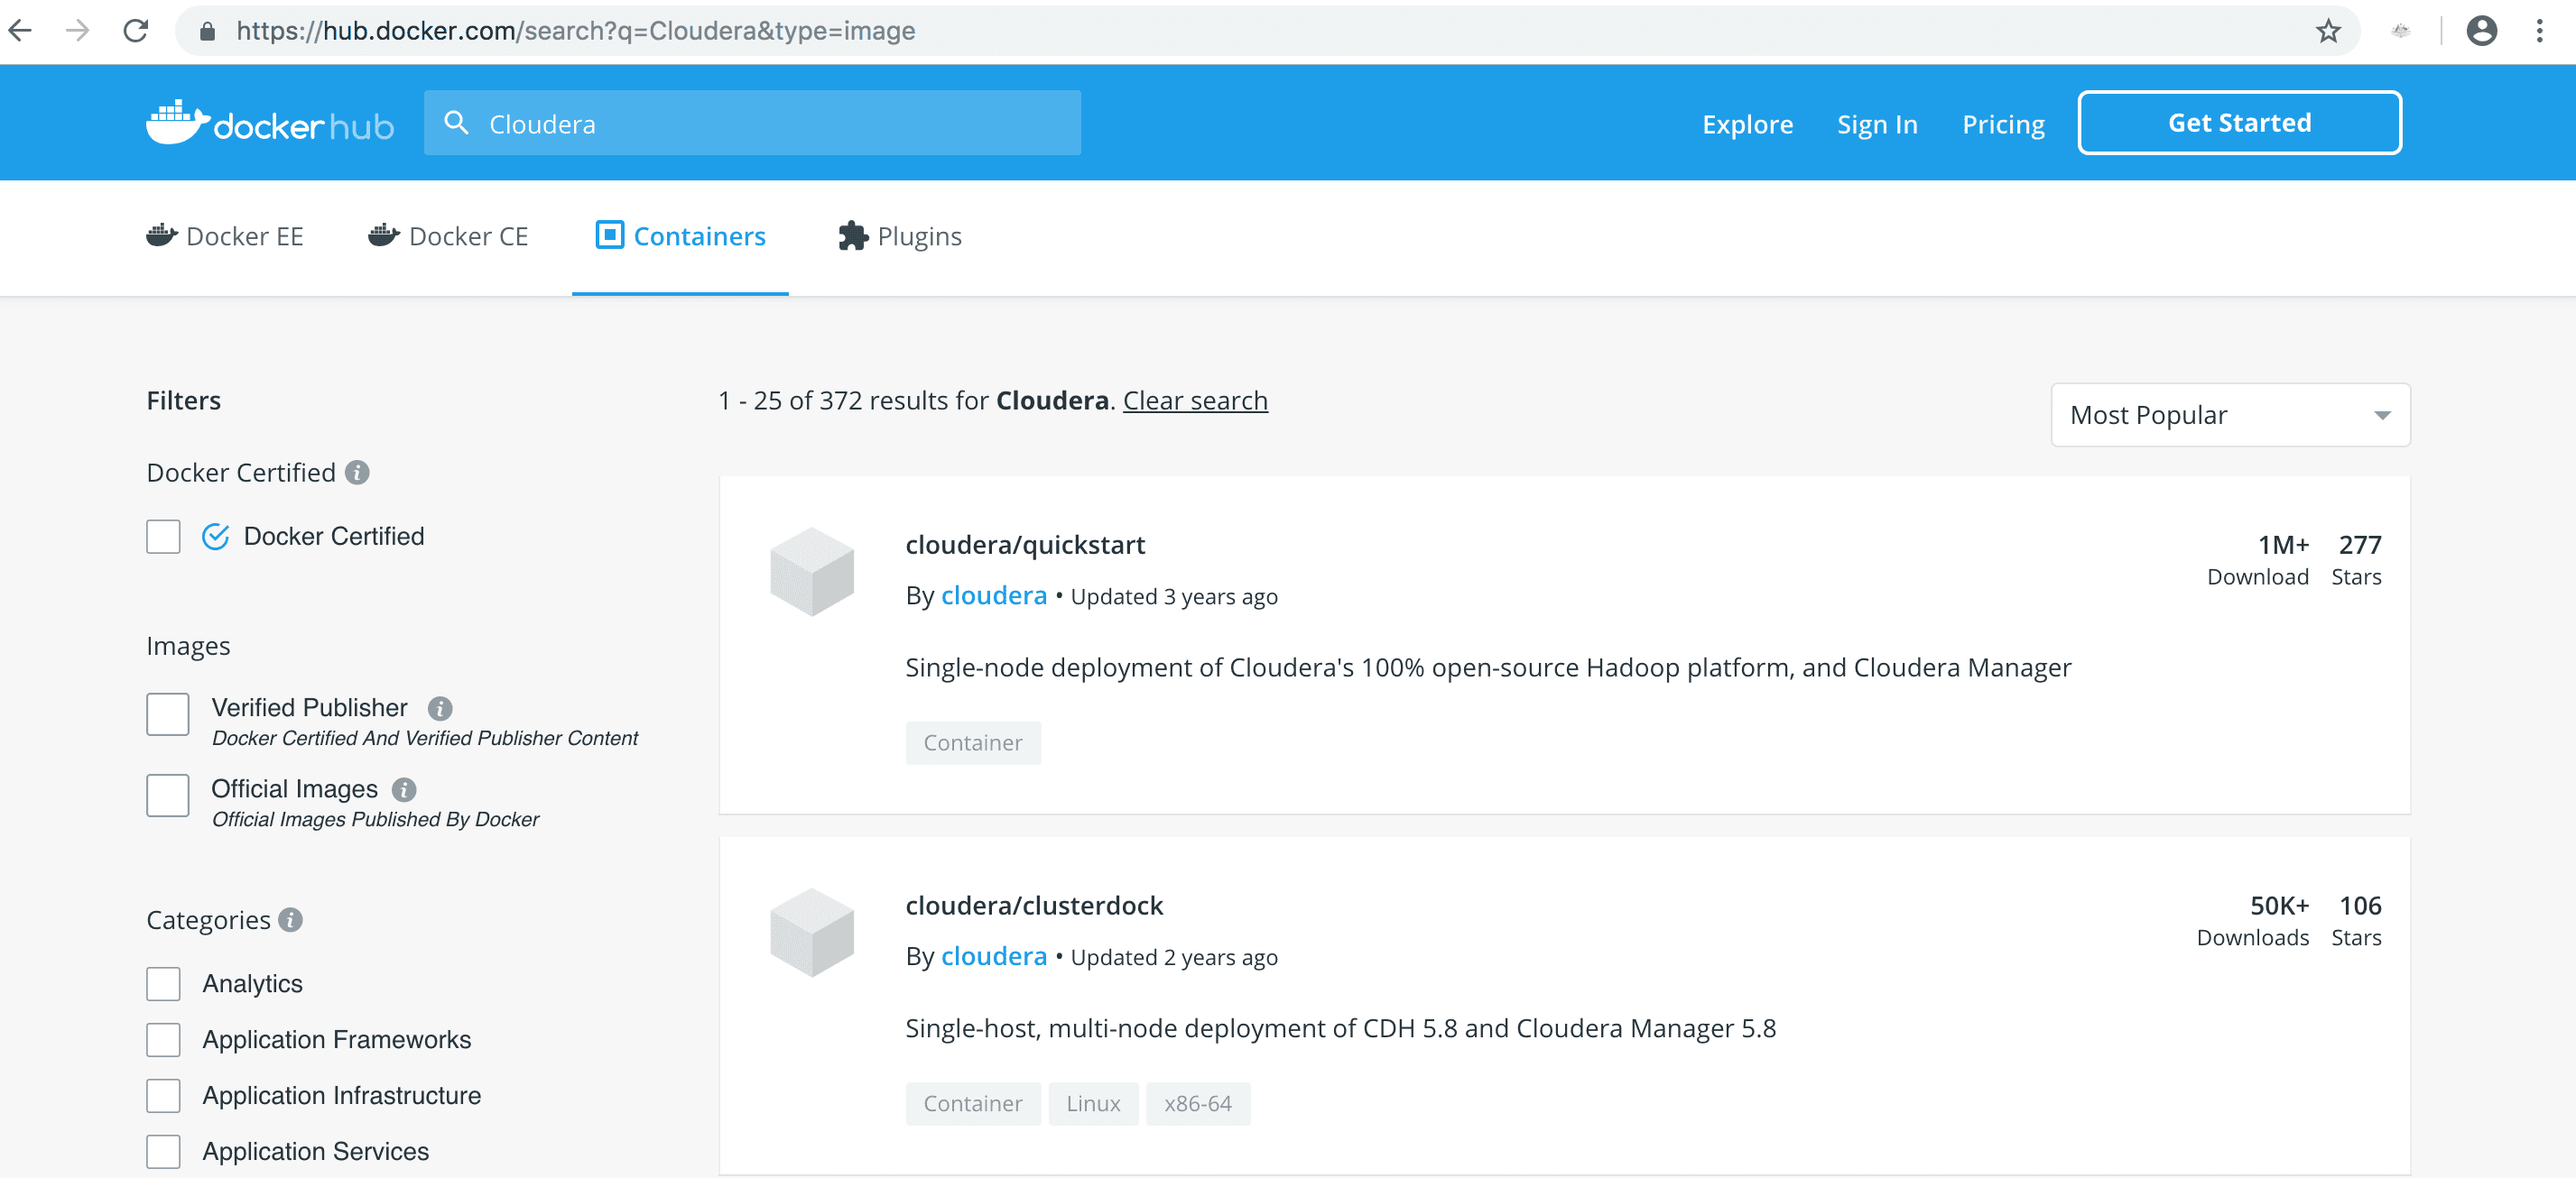Viewport: 2576px width, 1178px height.
Task: Open the cloudera/clusterdock result title
Action: coord(1034,906)
